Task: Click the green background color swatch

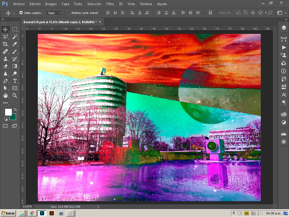Action: coord(13,118)
